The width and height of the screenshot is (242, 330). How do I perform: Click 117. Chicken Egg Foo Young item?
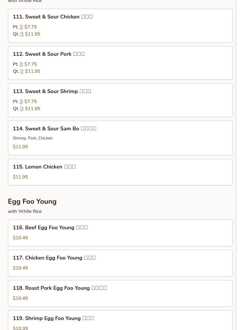tap(120, 263)
